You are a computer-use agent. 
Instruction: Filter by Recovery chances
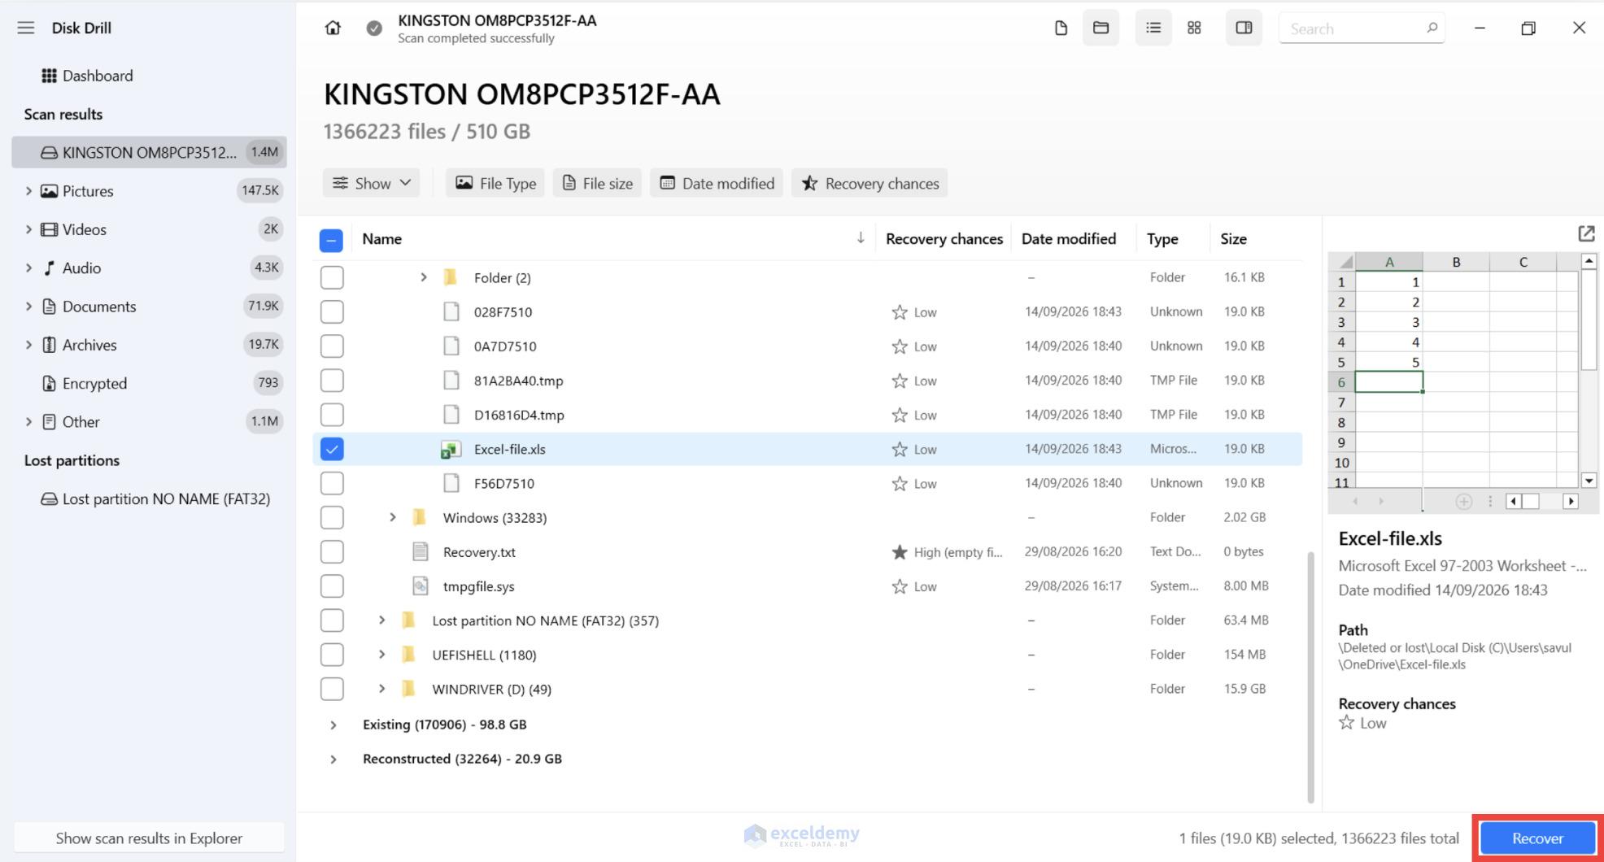pos(870,183)
